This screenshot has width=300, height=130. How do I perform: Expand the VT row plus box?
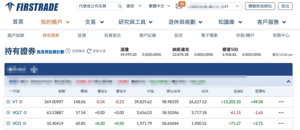8,102
